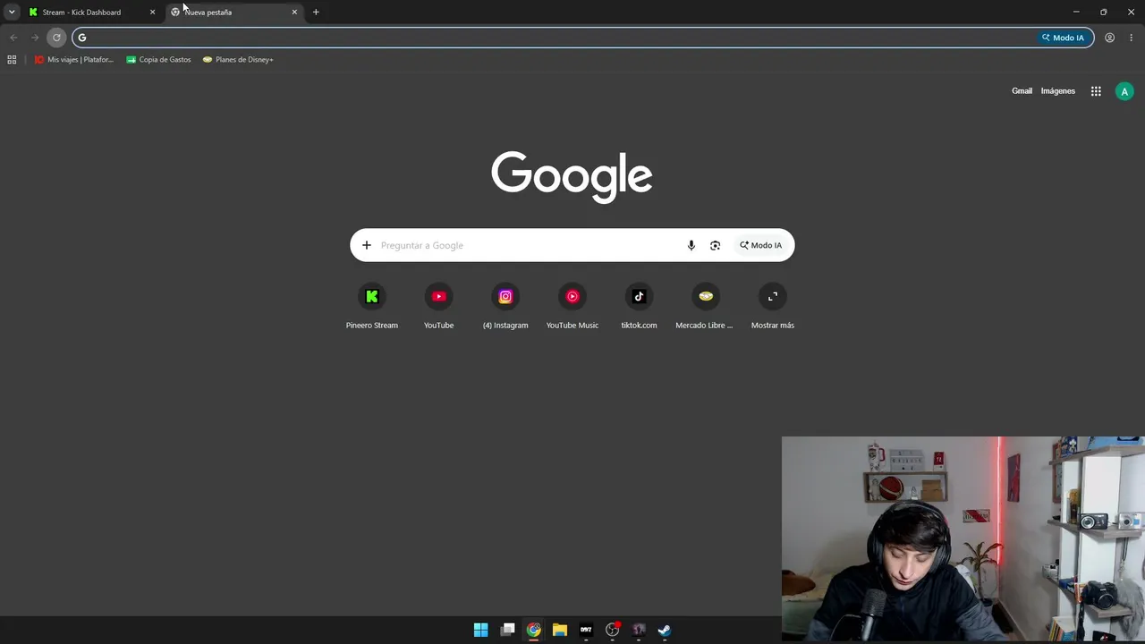Open the Gmail link
The height and width of the screenshot is (644, 1145).
(x=1022, y=91)
